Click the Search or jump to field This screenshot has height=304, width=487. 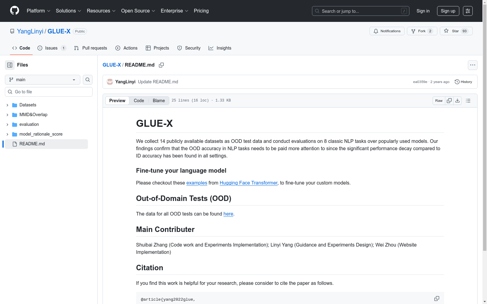[361, 11]
